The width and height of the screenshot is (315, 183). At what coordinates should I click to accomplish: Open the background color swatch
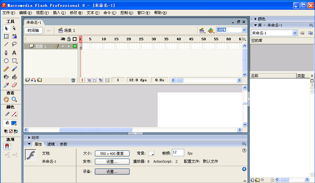tap(151, 153)
